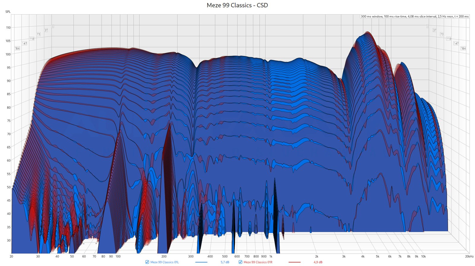
Task: Click the 5k label on frequency axis
Action: point(378,257)
